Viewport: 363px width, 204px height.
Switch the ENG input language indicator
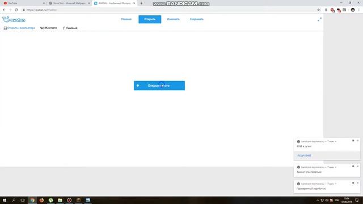click(337, 200)
